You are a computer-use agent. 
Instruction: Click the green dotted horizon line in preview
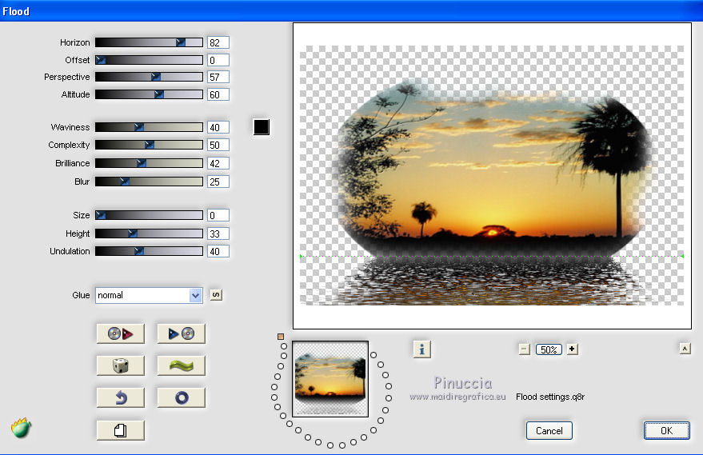[492, 256]
